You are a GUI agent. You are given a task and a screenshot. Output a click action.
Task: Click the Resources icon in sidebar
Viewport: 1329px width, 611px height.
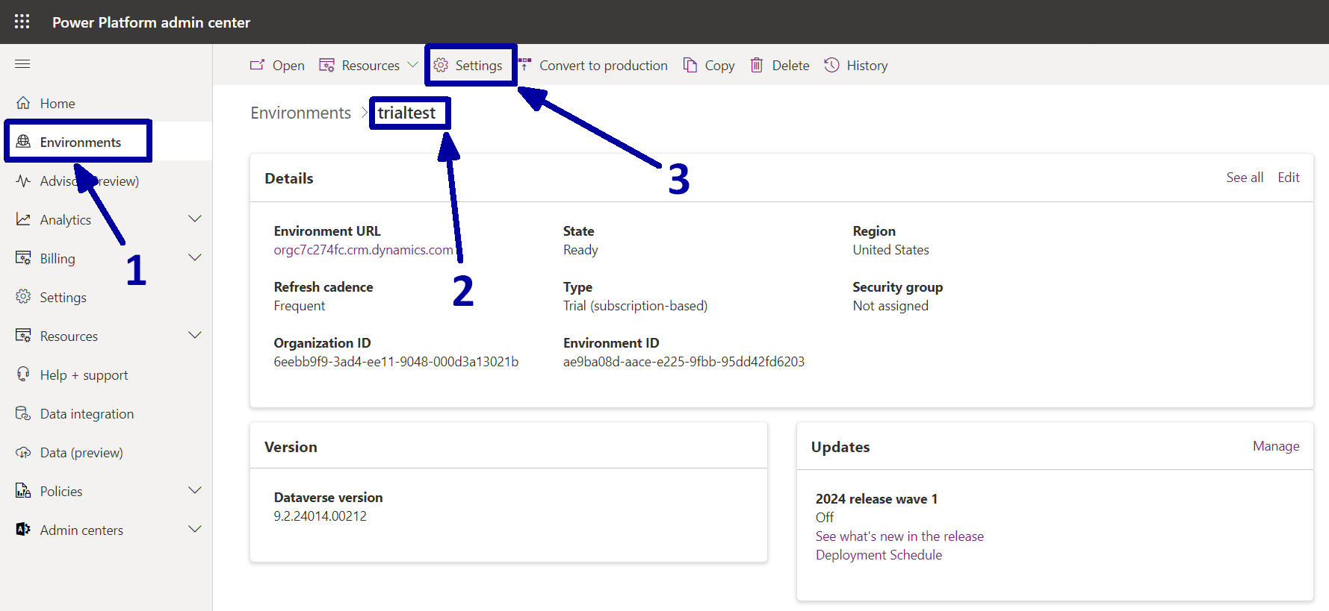pos(24,336)
